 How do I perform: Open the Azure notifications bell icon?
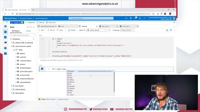click(135, 18)
